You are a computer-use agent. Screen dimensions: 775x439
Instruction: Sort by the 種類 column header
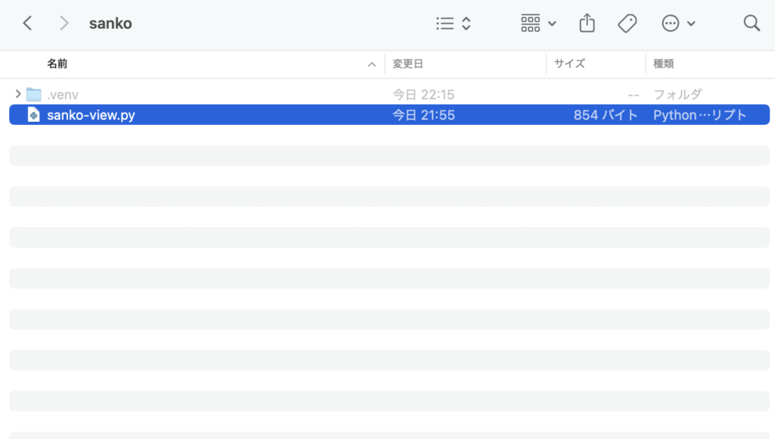click(x=663, y=64)
